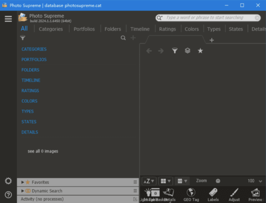The image size is (266, 203).
Task: Open the thumbnail info display dropdown
Action: coord(182,181)
